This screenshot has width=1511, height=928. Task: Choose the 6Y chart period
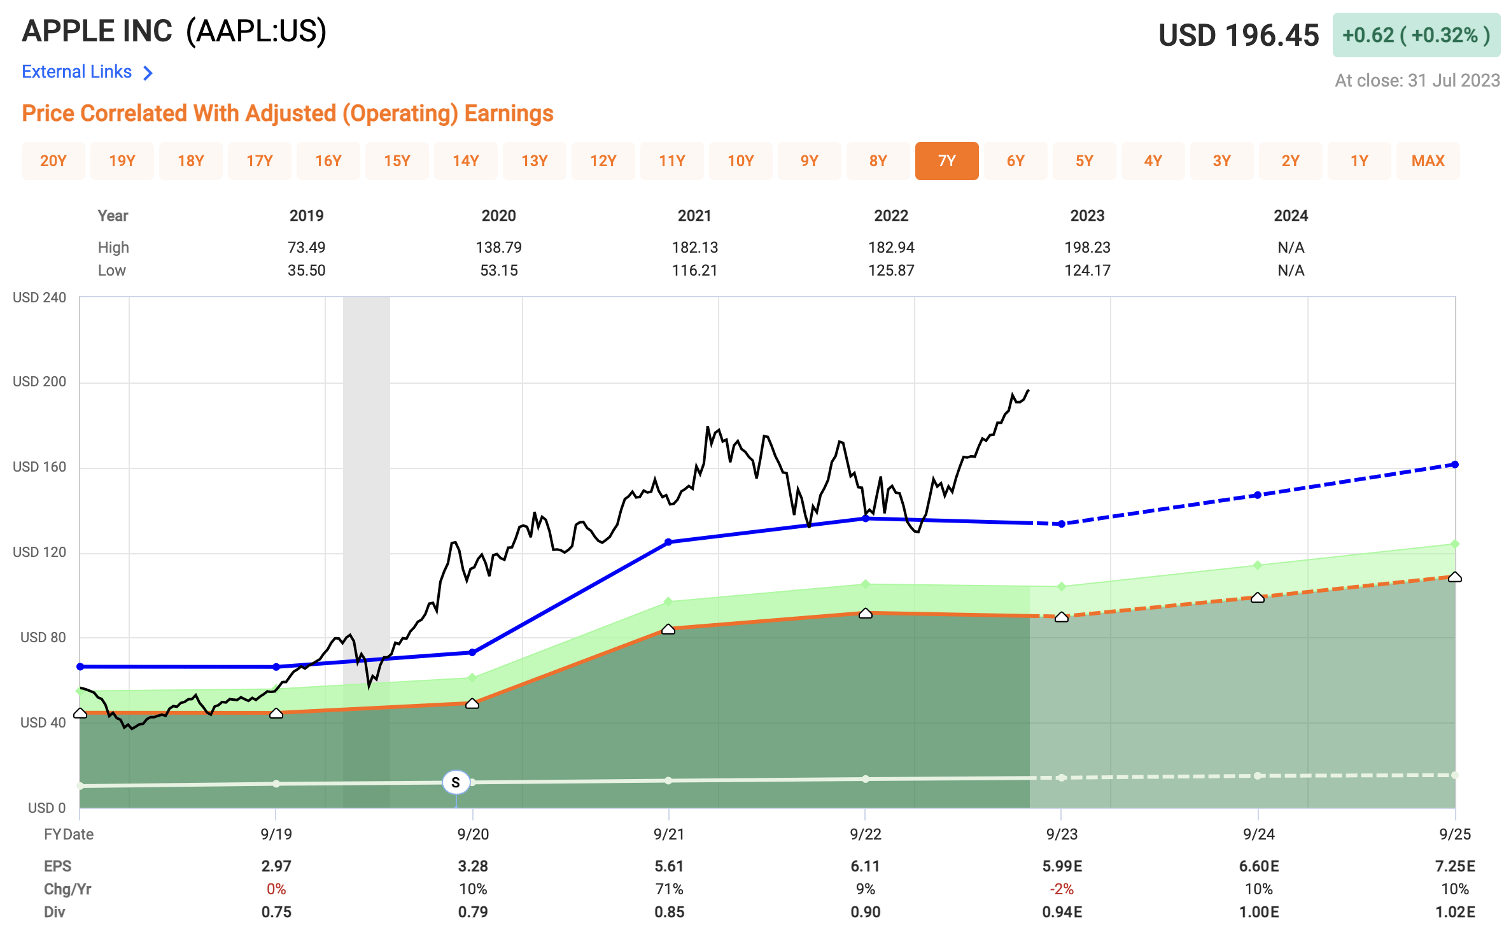point(1016,161)
